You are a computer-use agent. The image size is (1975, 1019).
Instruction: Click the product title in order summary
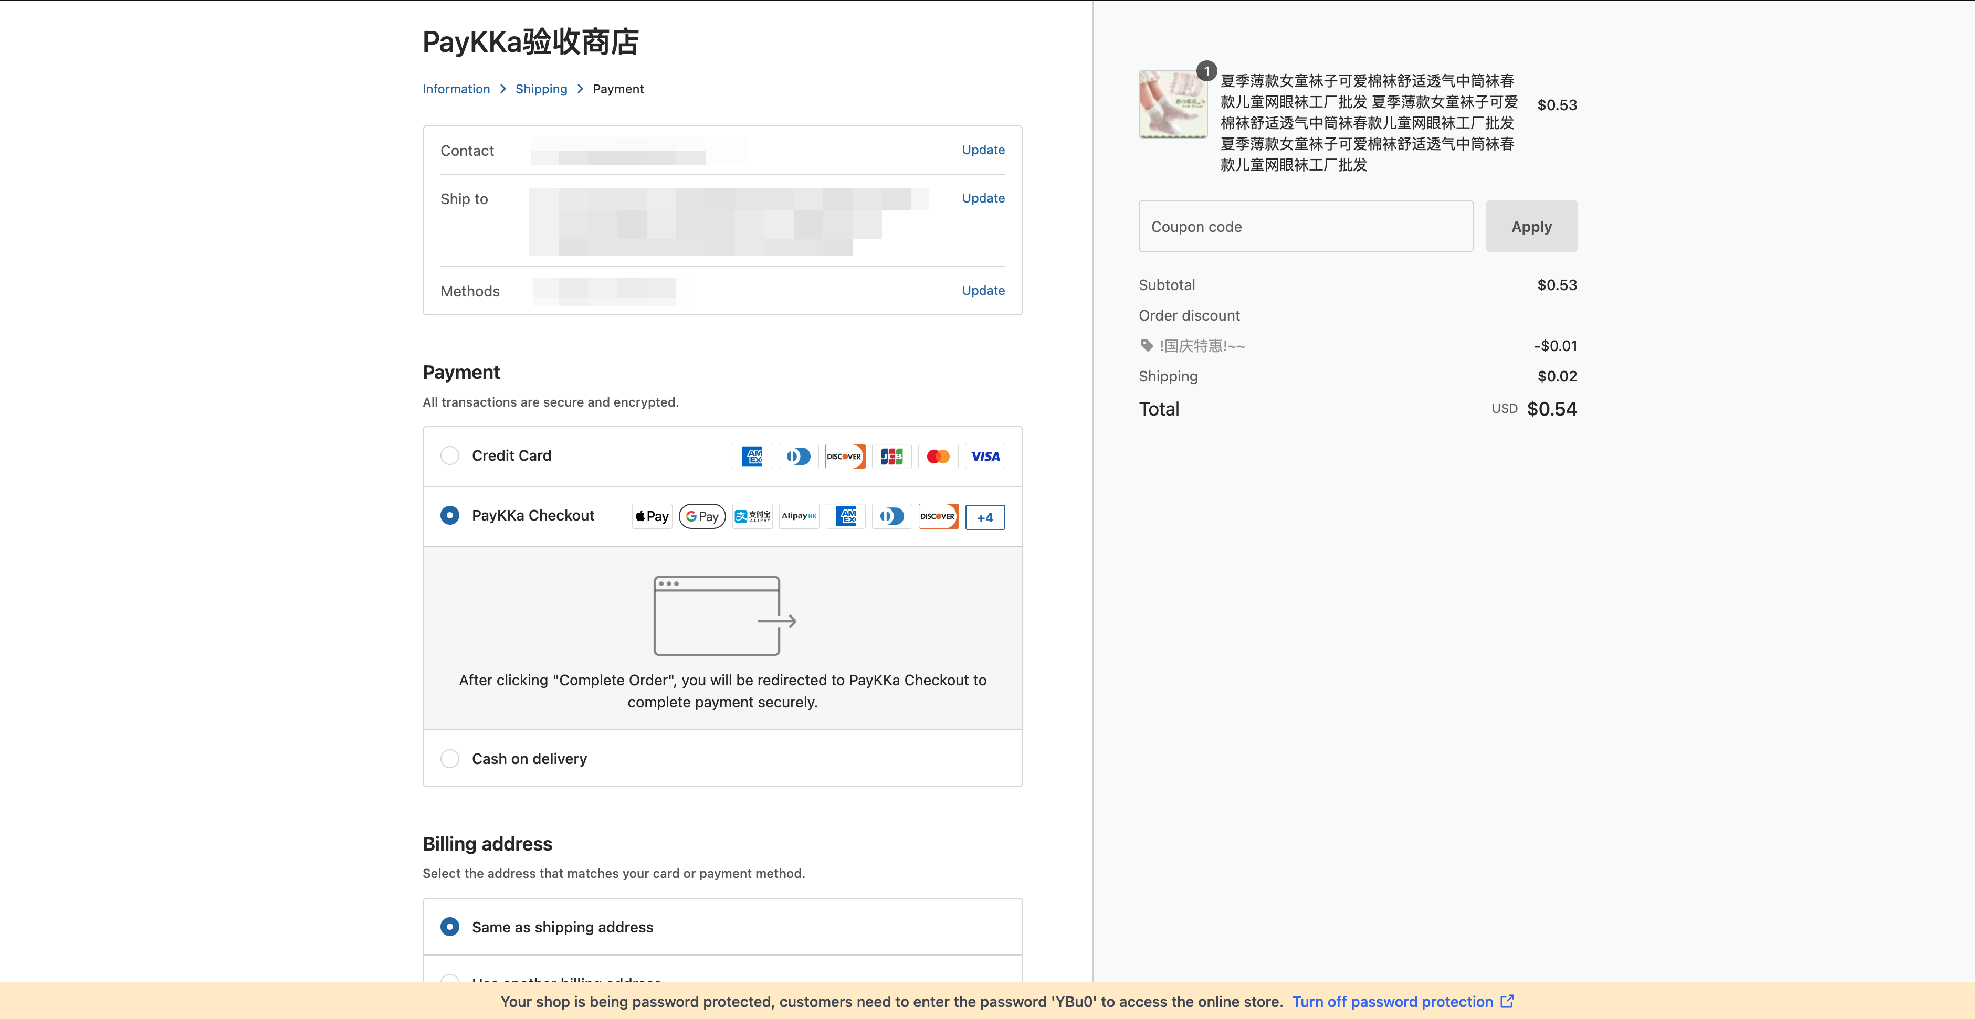1369,123
